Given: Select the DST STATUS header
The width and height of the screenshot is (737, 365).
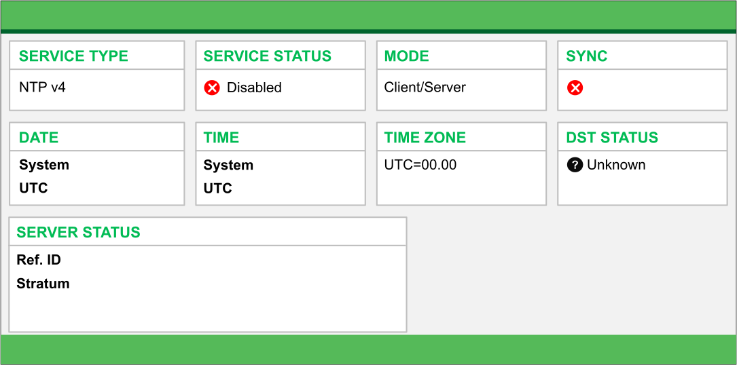Looking at the screenshot, I should [612, 138].
